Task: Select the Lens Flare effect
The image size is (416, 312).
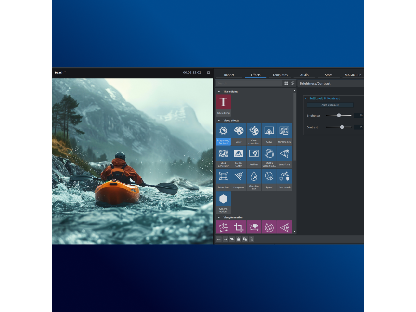Action: [284, 157]
